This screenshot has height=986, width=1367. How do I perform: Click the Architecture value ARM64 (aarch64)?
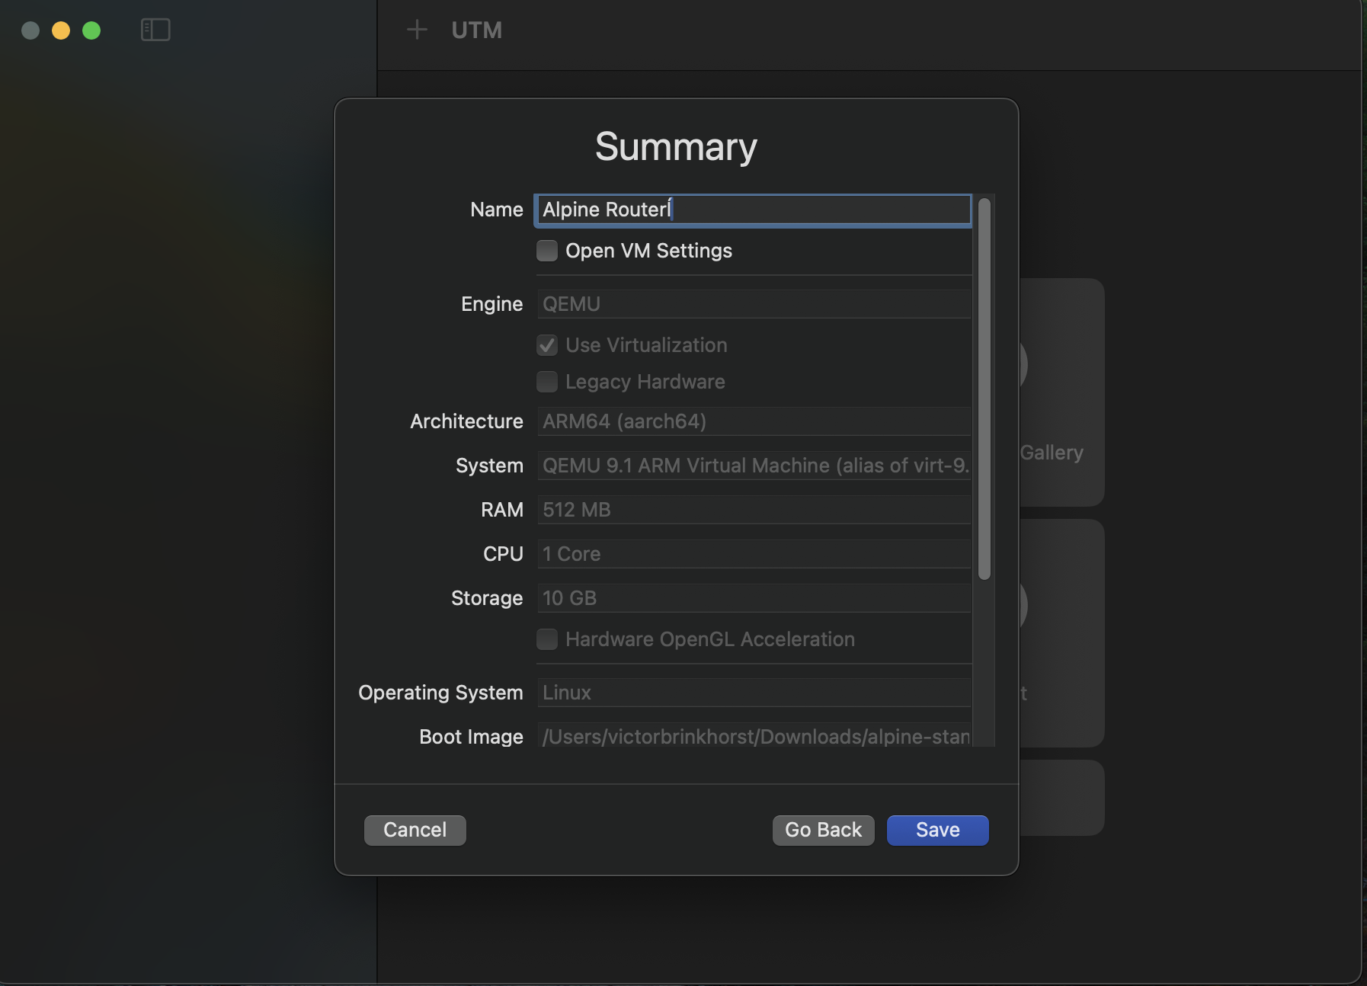[754, 421]
